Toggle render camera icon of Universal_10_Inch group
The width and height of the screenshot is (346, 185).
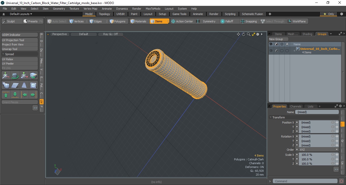(276, 51)
